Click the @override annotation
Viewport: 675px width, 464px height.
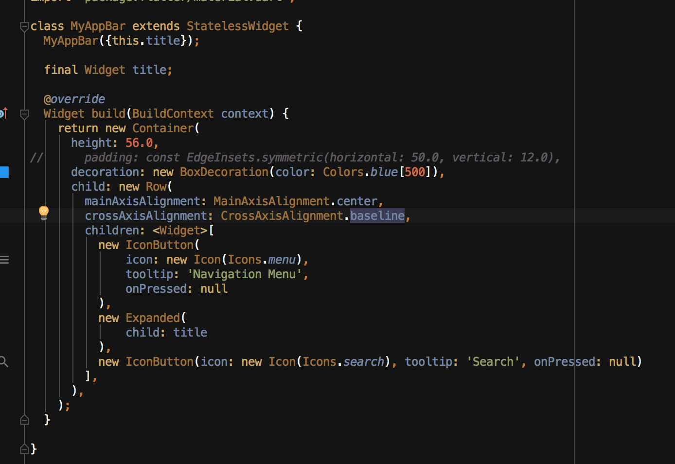coord(74,99)
